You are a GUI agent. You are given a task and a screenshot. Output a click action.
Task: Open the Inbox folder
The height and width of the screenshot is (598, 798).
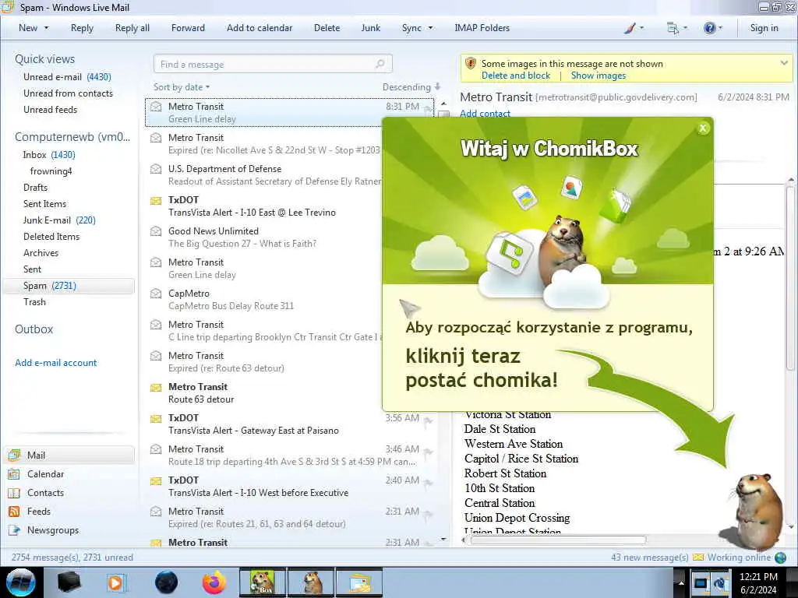49,155
